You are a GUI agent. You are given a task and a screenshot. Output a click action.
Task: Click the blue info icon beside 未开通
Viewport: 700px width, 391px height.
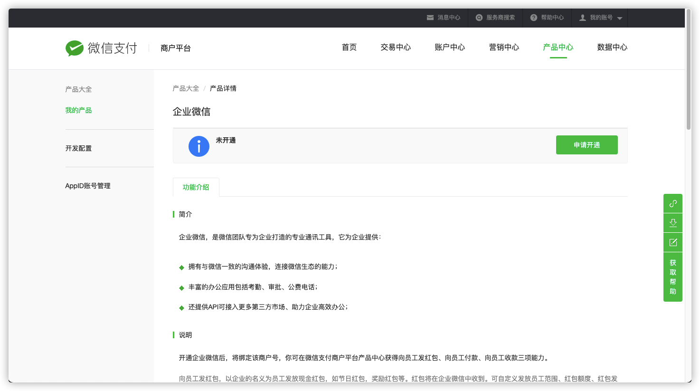(199, 146)
